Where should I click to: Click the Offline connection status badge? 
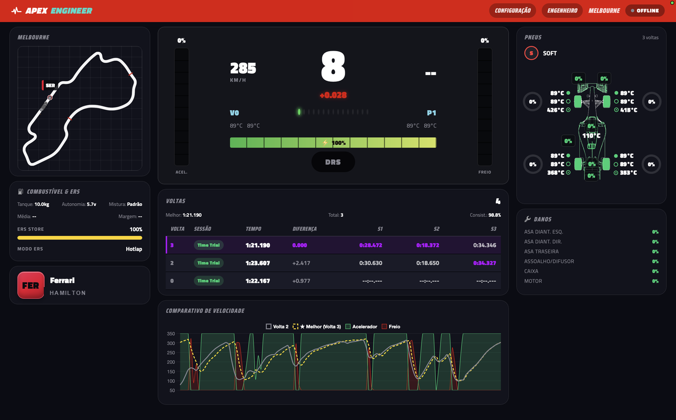(x=644, y=11)
